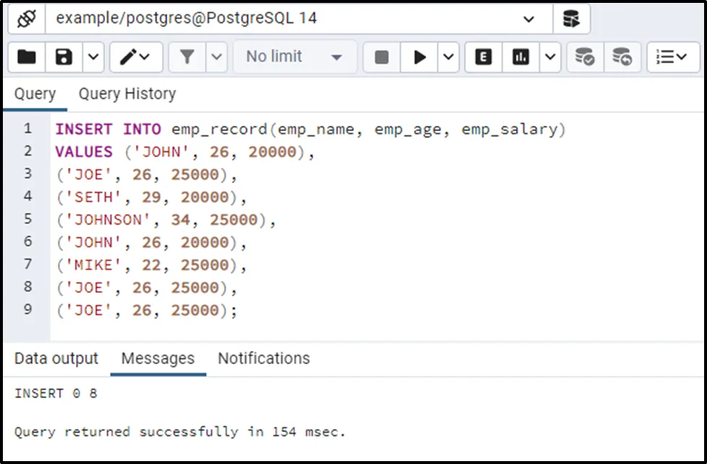Open the Execute options dropdown arrow
The width and height of the screenshot is (707, 464).
[x=448, y=57]
